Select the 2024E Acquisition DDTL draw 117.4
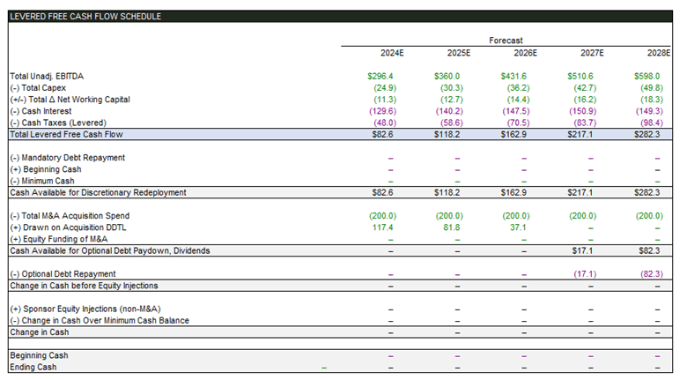 [x=385, y=227]
